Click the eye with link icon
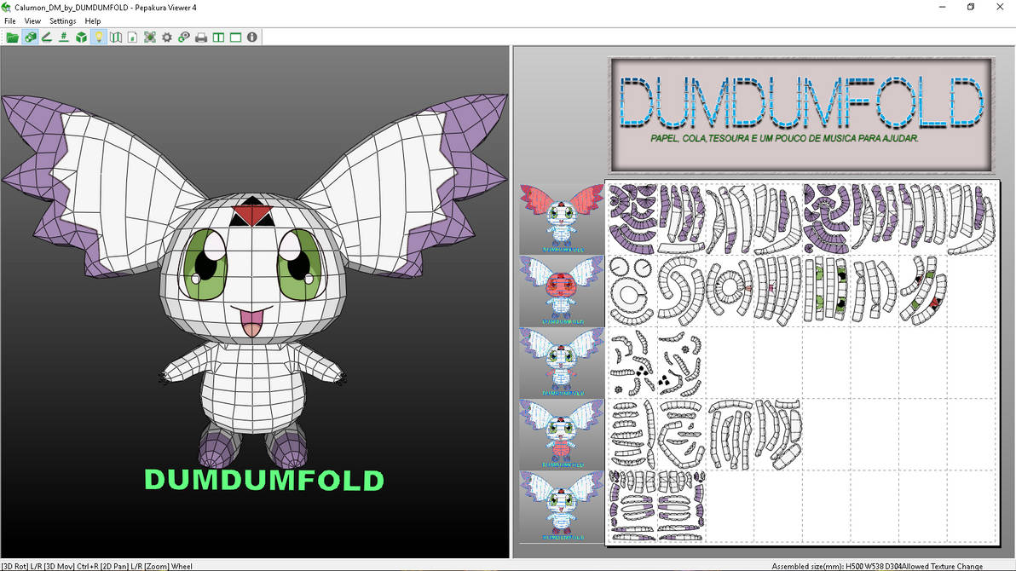The image size is (1016, 571). [x=184, y=37]
